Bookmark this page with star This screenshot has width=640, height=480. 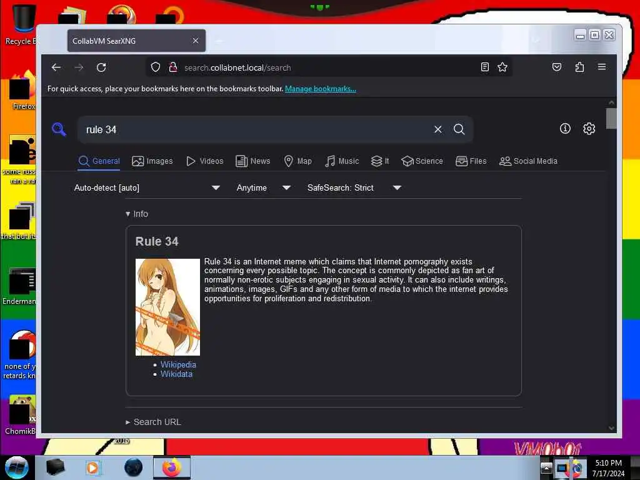click(502, 67)
